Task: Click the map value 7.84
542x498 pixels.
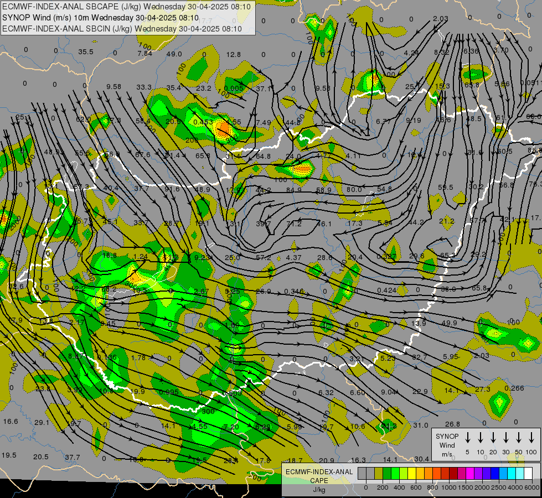Action: coord(144,53)
